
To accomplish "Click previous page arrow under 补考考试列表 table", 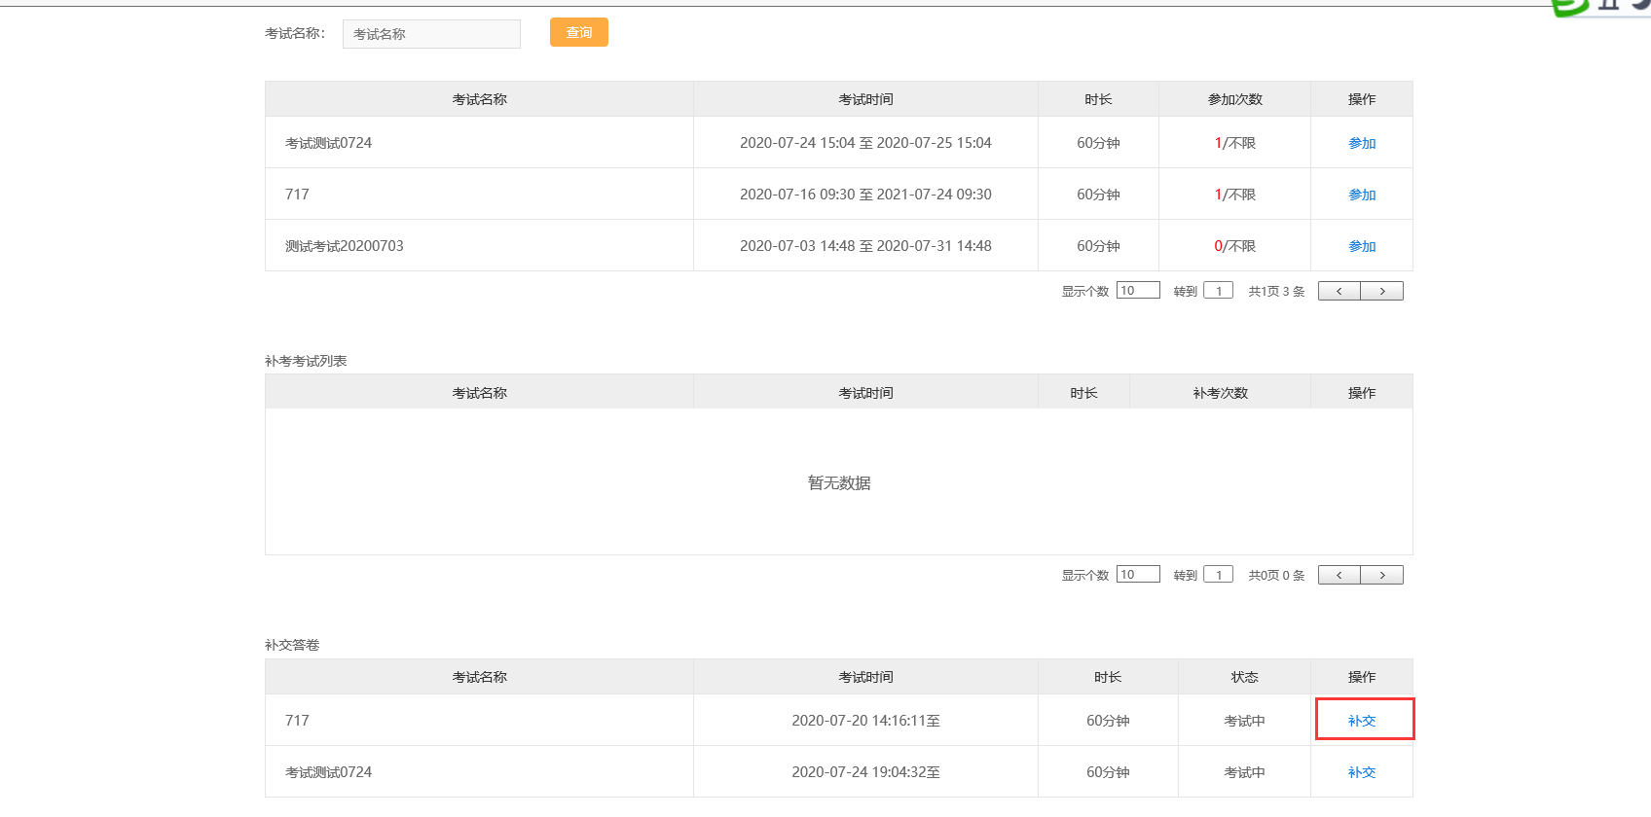I will pyautogui.click(x=1339, y=575).
